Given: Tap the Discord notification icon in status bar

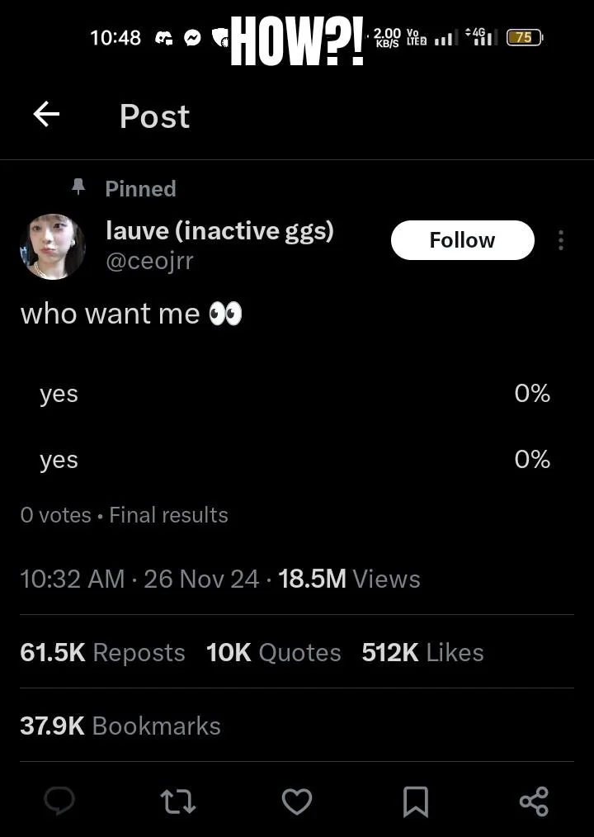Looking at the screenshot, I should 164,38.
